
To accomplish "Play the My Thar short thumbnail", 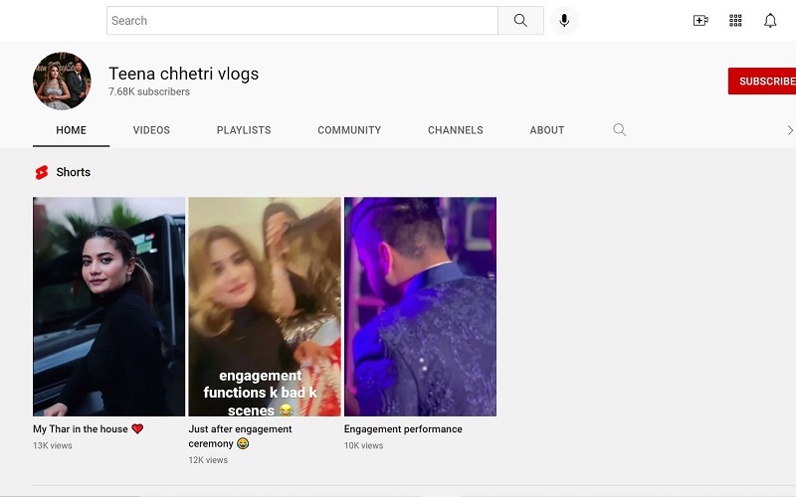I will (x=109, y=307).
